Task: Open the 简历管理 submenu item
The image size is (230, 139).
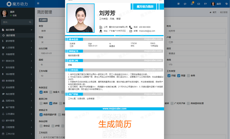Action: pyautogui.click(x=17, y=36)
